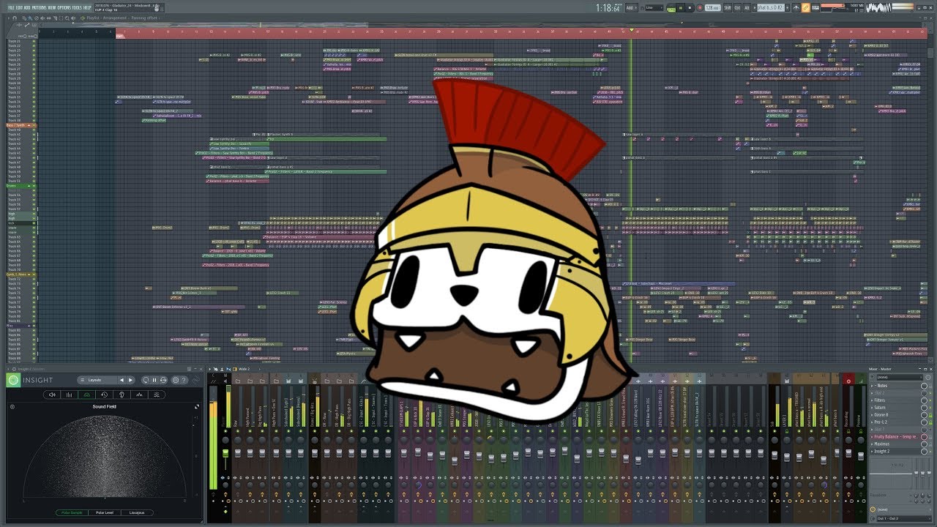
Task: Click the 128 tempo field
Action: click(x=712, y=7)
